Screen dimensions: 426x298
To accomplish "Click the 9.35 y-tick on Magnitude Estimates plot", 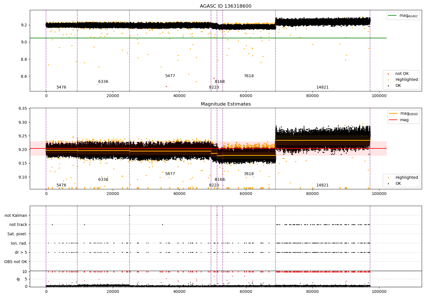I will [x=23, y=109].
